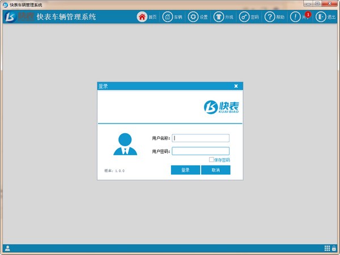Click the 关于 about icon with badge
Screen dimensions: 340x255
tap(296, 17)
